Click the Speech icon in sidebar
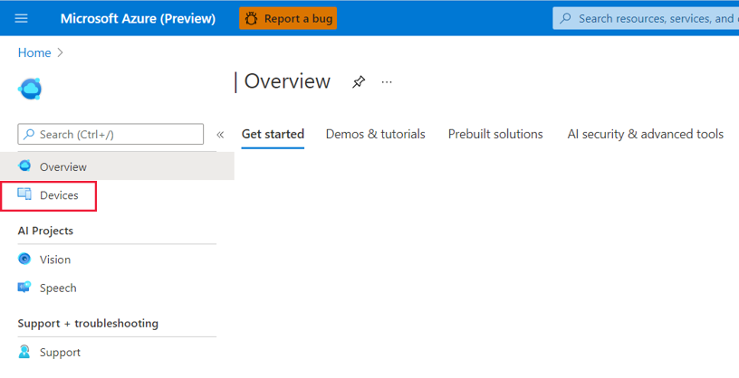This screenshot has height=378, width=739. pos(24,287)
